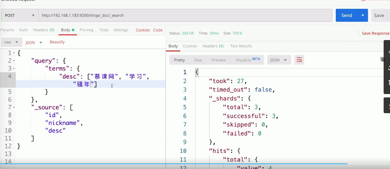This screenshot has height=169, width=390.
Task: Click the "id" entry on line 8
Action: [52, 115]
